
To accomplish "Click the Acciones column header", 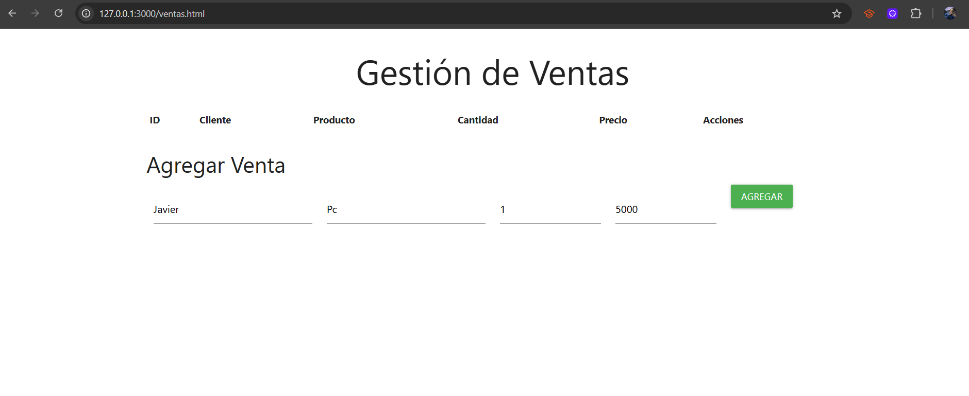I will tap(723, 120).
